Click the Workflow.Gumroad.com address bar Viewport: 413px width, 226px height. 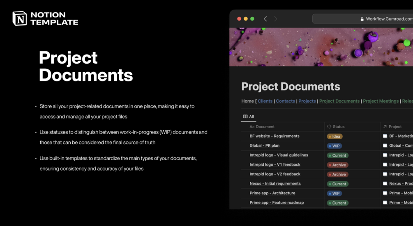coord(363,19)
